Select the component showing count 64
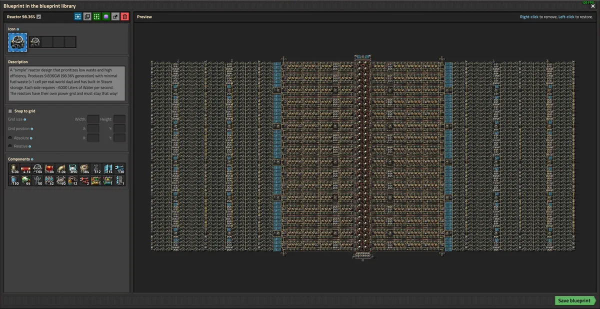The image size is (600, 309). click(x=26, y=180)
